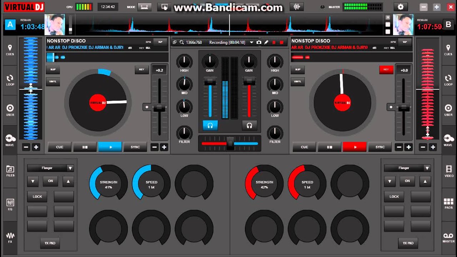Select next effect with left up arrow
The height and width of the screenshot is (257, 457).
coord(68,181)
